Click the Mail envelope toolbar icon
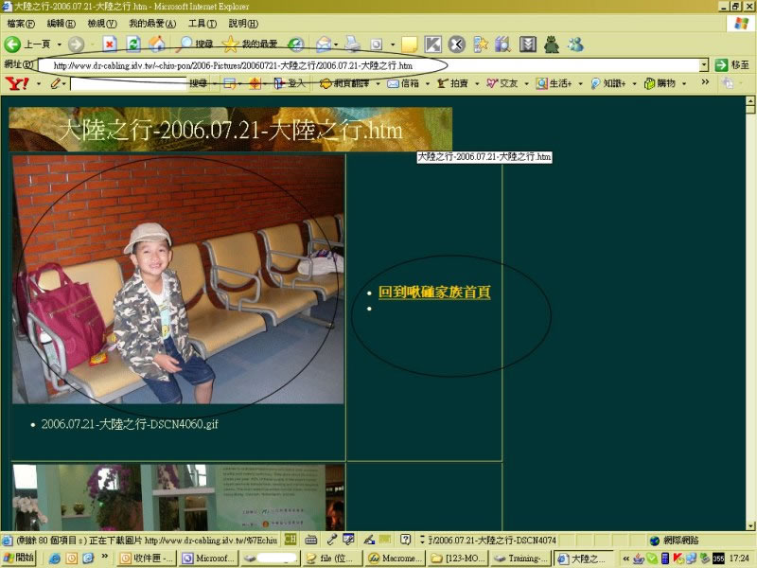 coord(324,44)
